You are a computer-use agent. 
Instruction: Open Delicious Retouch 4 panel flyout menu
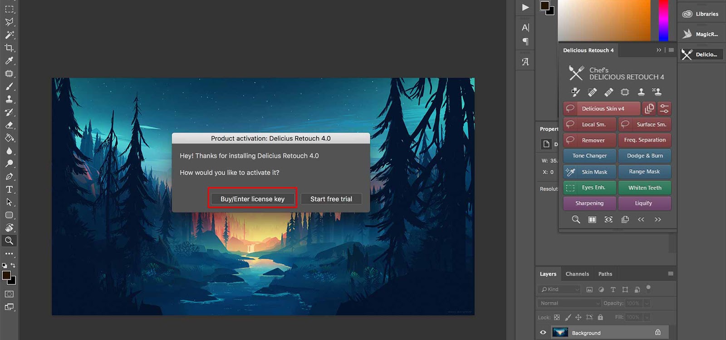coord(671,50)
